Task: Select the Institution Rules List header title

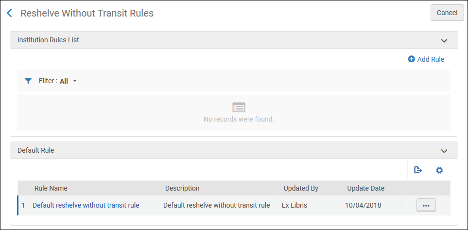Action: click(48, 40)
